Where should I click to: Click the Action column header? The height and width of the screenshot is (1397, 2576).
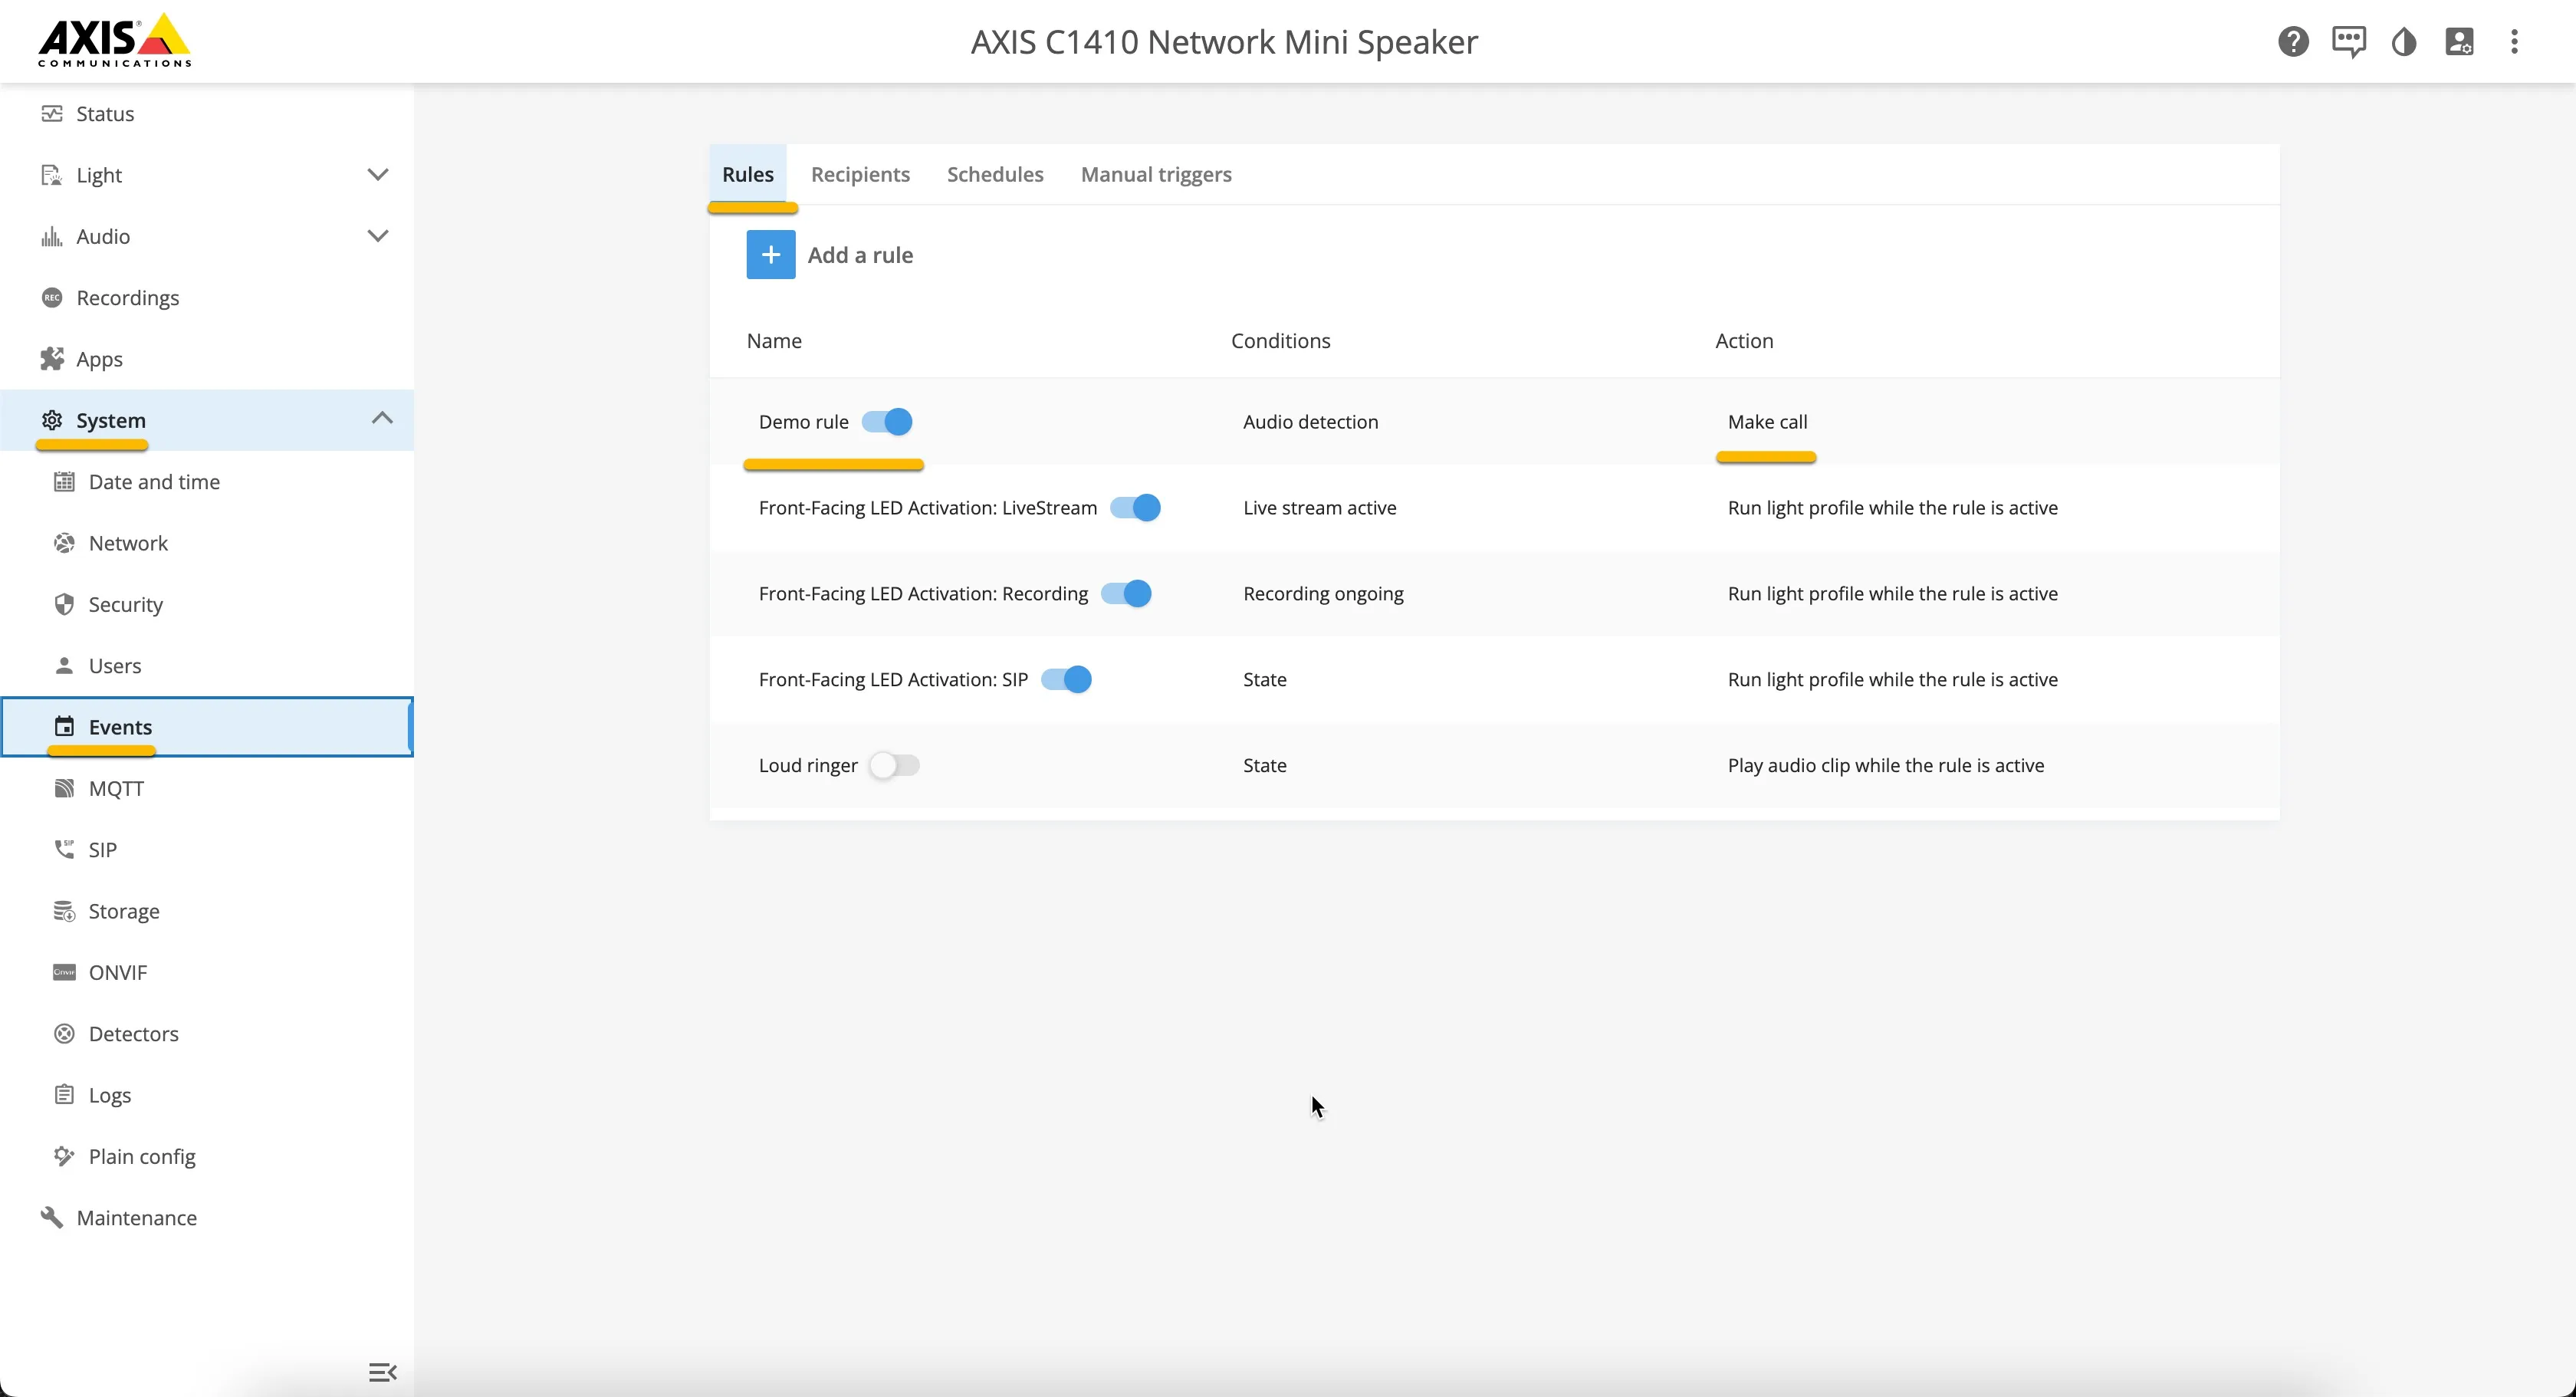pyautogui.click(x=1744, y=341)
